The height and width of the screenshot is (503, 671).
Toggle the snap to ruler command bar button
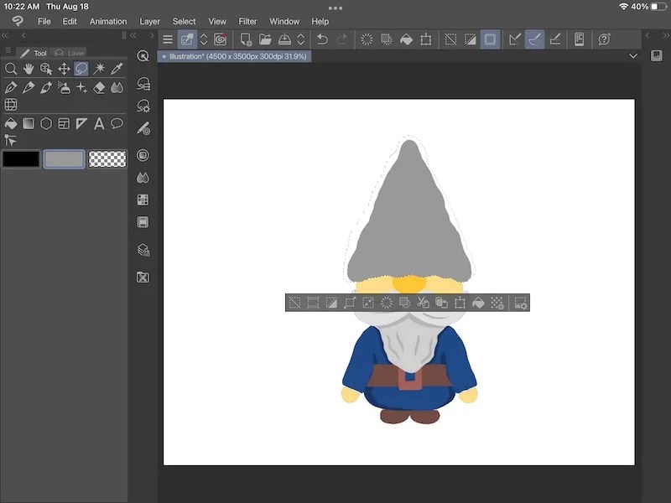coord(514,39)
